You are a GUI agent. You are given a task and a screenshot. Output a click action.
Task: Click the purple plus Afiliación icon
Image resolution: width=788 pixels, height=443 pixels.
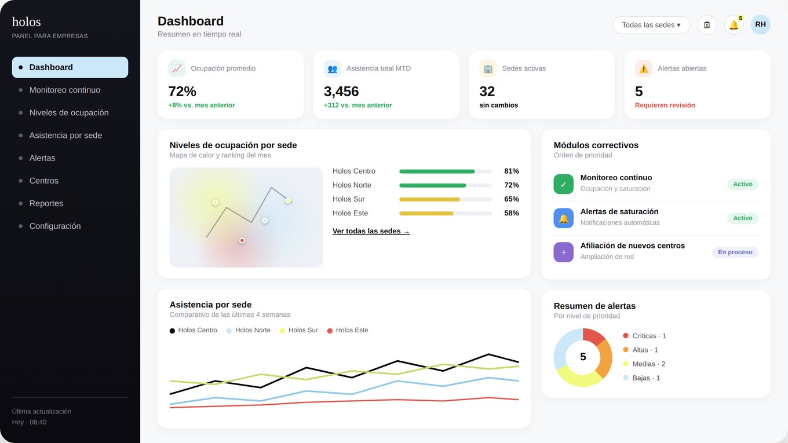tap(564, 252)
